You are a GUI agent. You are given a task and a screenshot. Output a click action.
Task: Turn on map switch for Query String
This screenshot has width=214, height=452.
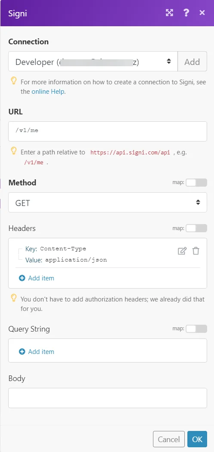pos(196,329)
